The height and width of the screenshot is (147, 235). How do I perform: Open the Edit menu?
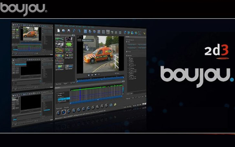(61, 26)
